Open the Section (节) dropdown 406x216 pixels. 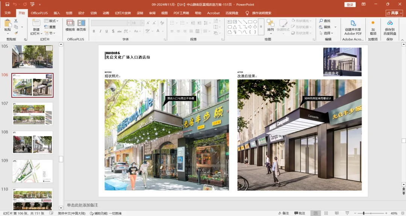[x=50, y=33]
